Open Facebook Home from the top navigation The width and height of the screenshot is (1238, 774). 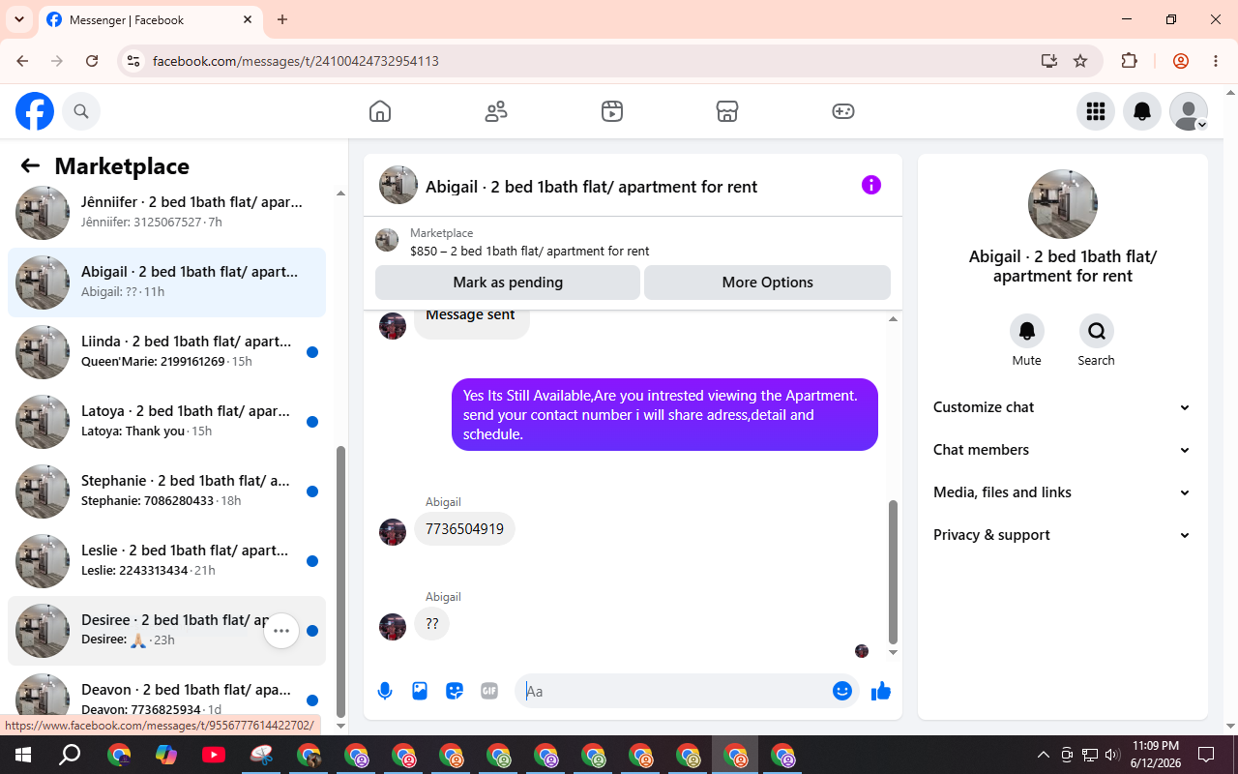click(380, 111)
